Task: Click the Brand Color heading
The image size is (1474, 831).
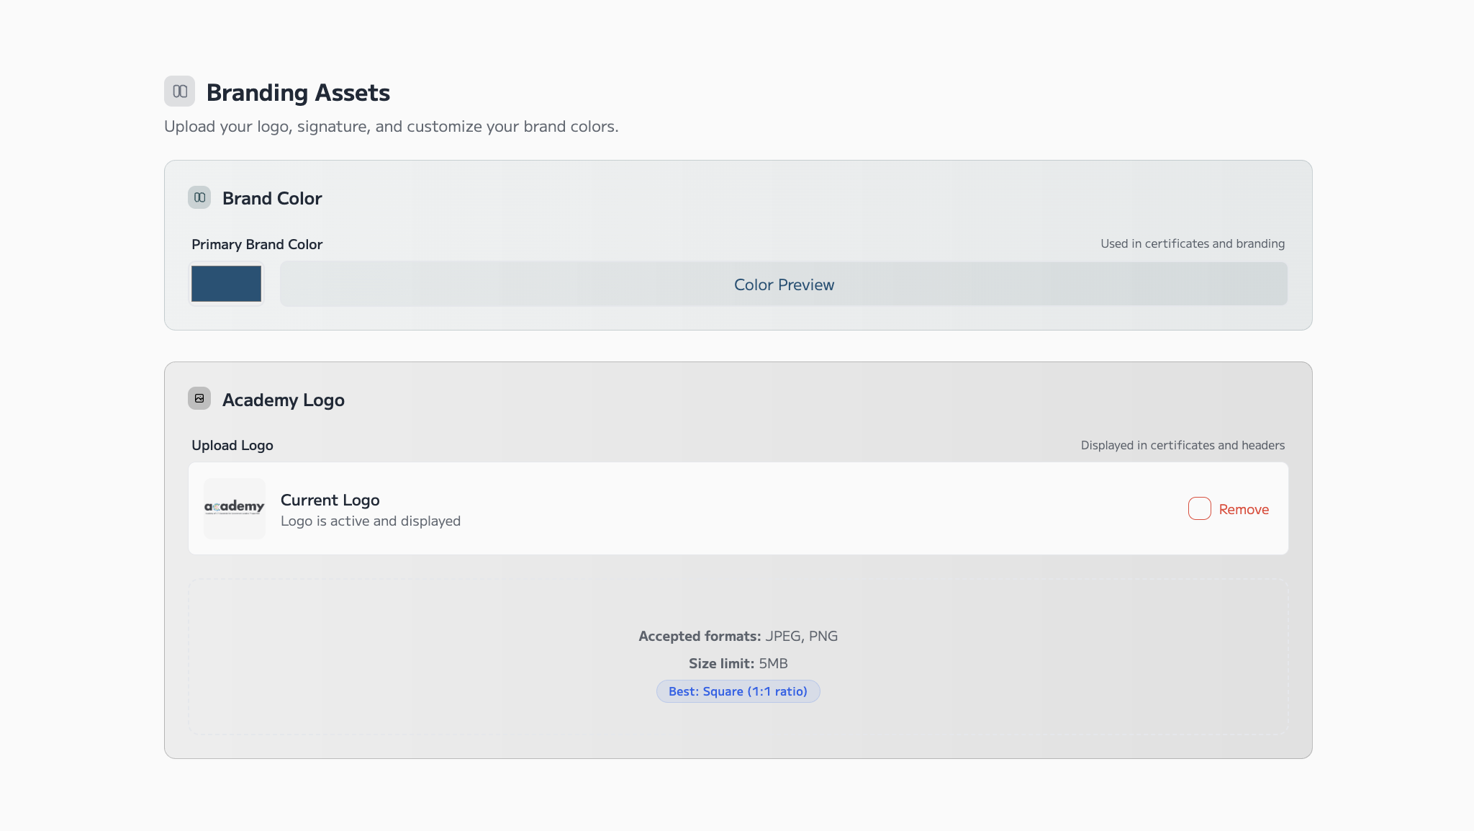Action: click(272, 198)
